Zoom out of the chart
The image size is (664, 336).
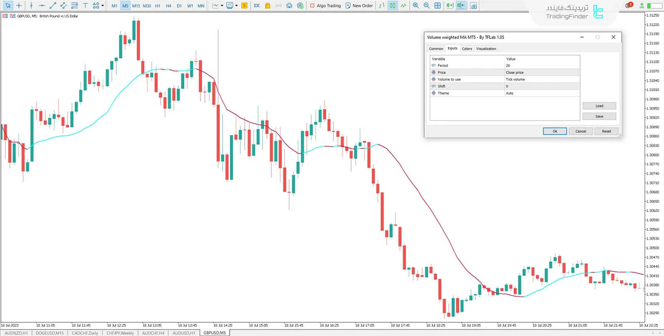tap(426, 5)
